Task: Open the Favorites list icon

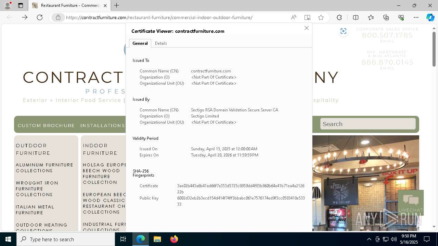Action: [371, 17]
